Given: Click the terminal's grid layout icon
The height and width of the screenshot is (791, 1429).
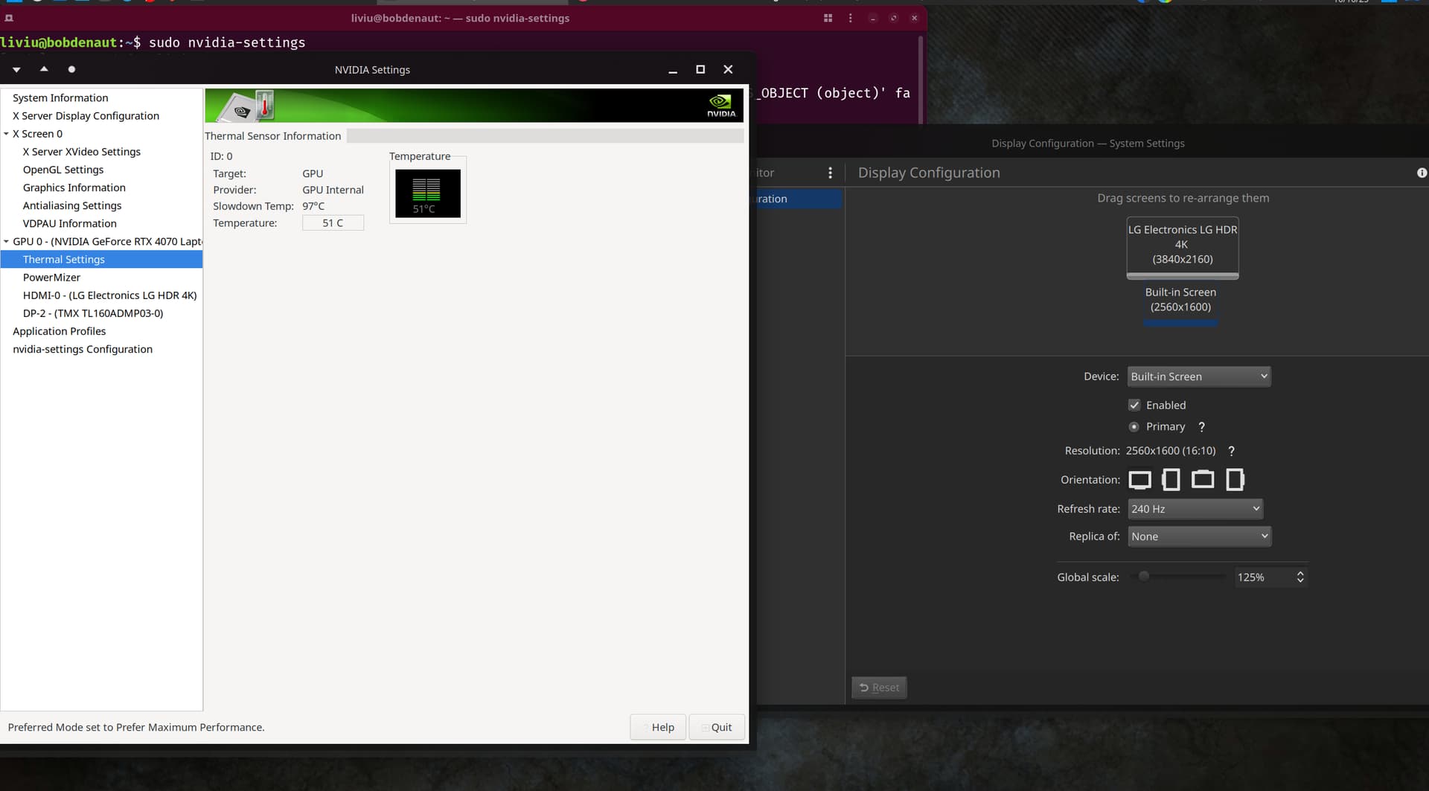Looking at the screenshot, I should tap(828, 18).
